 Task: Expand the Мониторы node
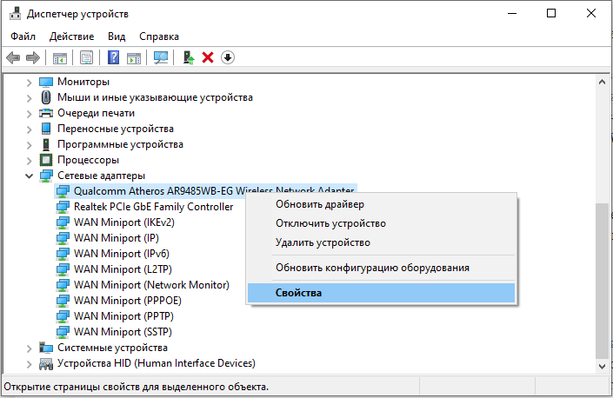point(29,83)
